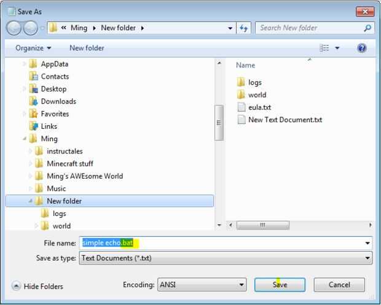Click the Cancel button
Image resolution: width=381 pixels, height=305 pixels.
pyautogui.click(x=339, y=285)
